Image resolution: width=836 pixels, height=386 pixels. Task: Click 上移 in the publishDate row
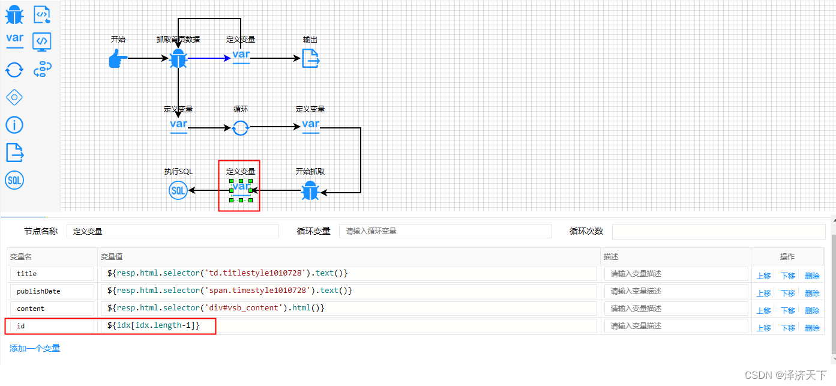(764, 294)
